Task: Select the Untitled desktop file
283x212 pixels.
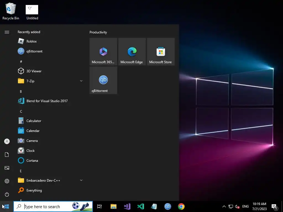Action: pyautogui.click(x=32, y=12)
